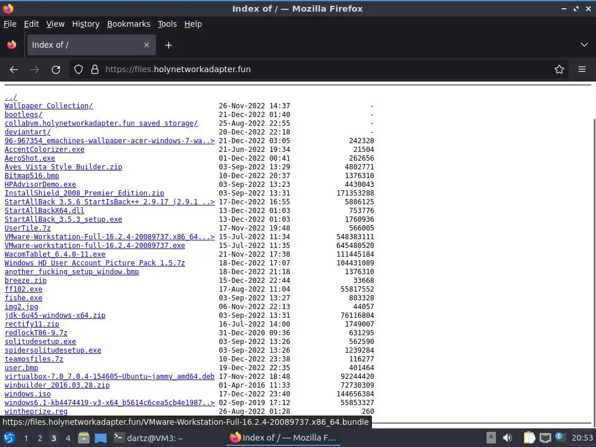Download AeroShot.exe
Image resolution: width=596 pixels, height=447 pixels.
point(30,158)
